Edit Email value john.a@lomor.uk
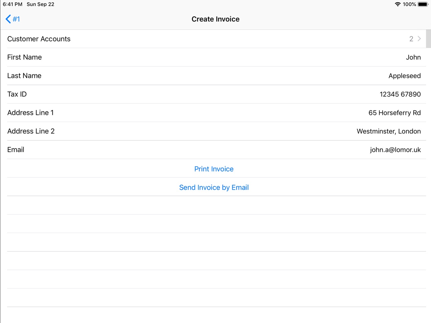The width and height of the screenshot is (431, 323). (395, 150)
